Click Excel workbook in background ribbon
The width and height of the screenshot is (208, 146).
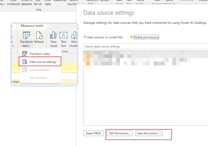[13, 2]
